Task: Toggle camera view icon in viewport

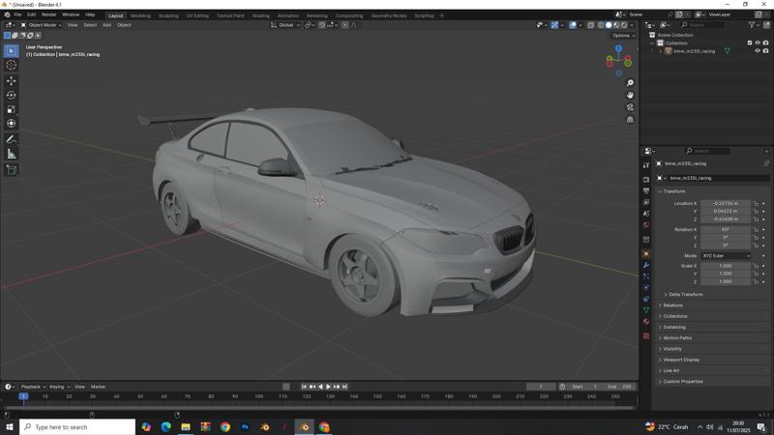Action: point(630,107)
